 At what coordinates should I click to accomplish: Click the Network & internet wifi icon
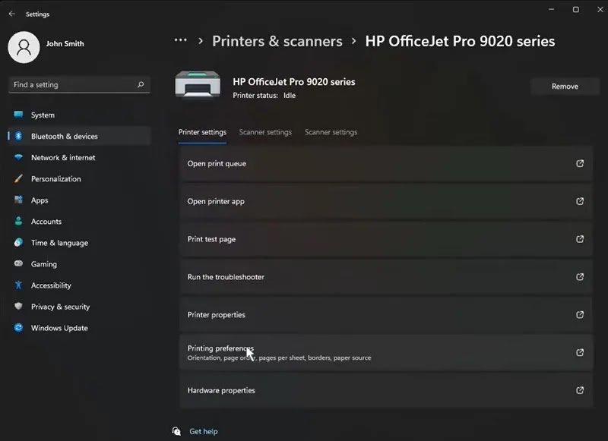click(18, 157)
